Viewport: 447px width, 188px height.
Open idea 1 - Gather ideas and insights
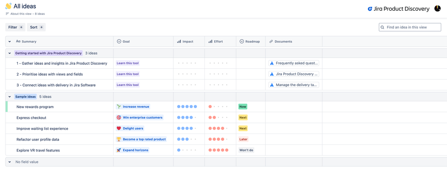(62, 63)
